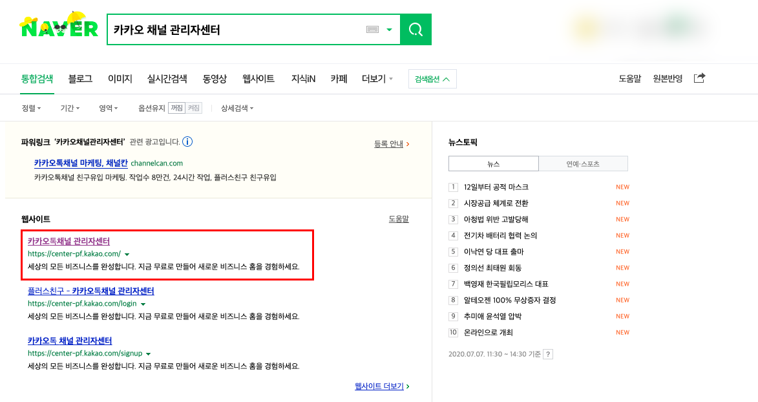Viewport: 758px width, 402px height.
Task: Expand search box autocomplete dropdown arrow
Action: pos(389,30)
